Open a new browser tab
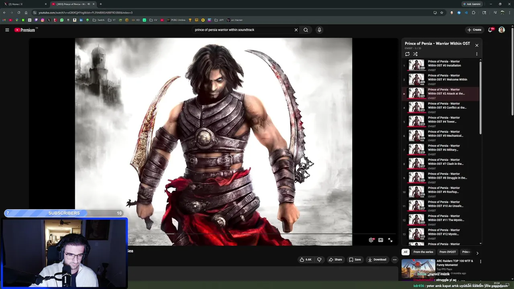This screenshot has height=289, width=514. point(100,4)
